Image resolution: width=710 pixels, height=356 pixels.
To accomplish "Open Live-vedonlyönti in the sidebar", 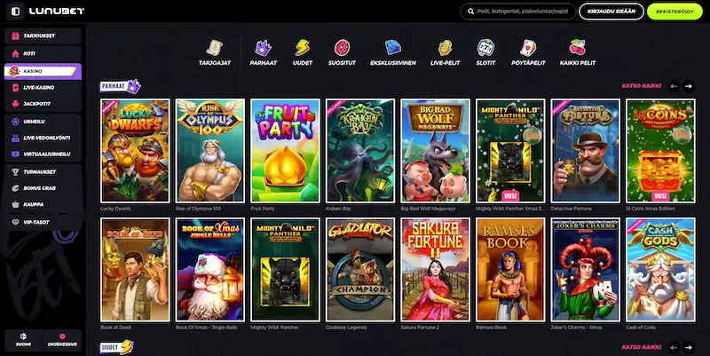I will point(43,138).
